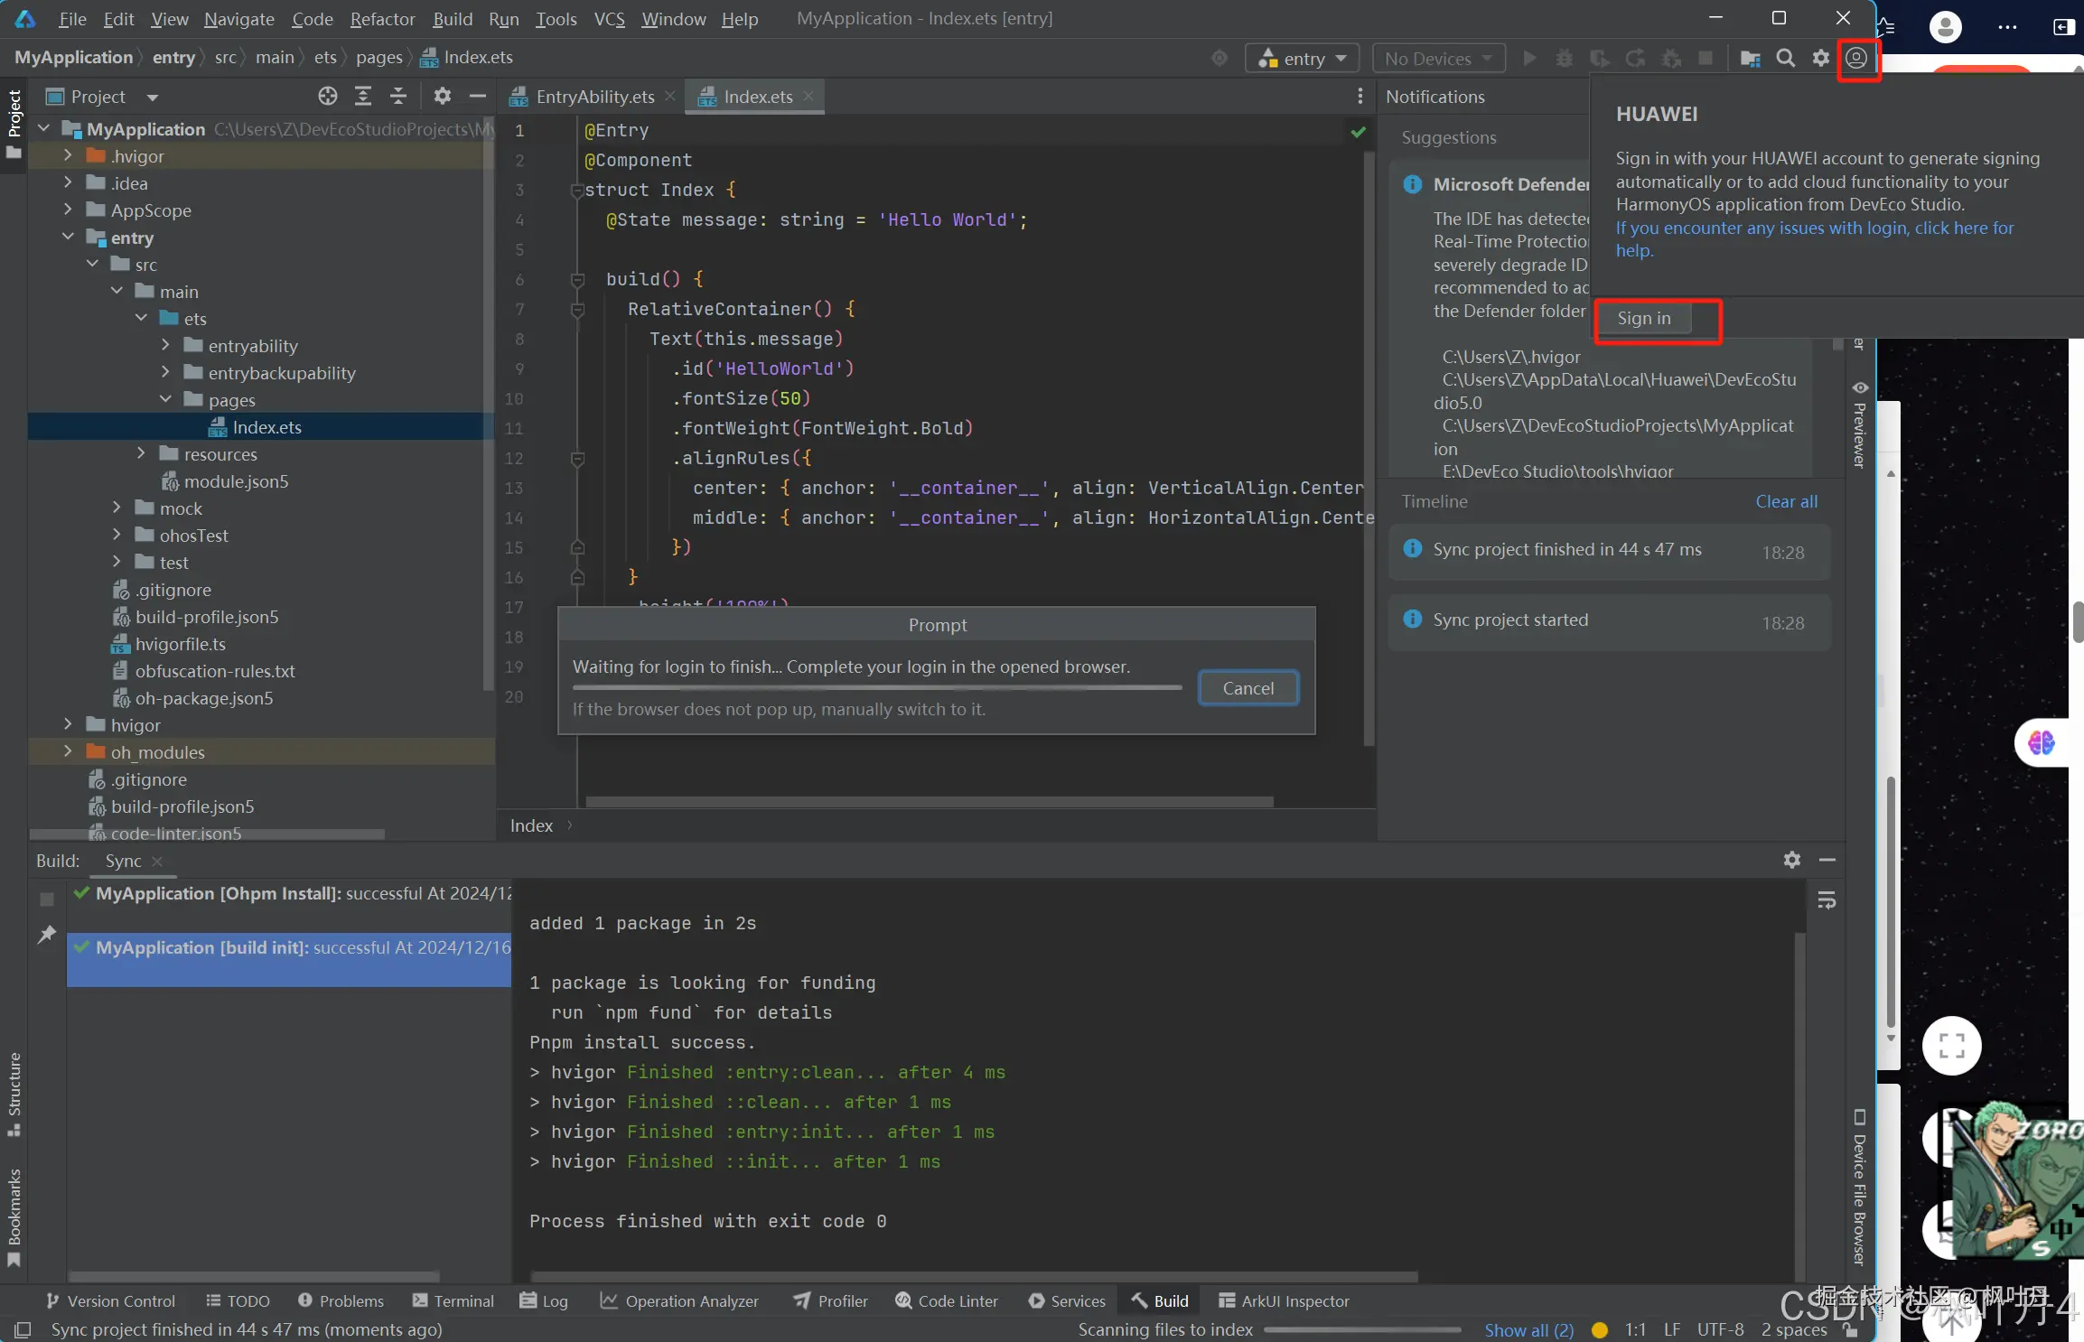Open the settings gear in main toolbar
The height and width of the screenshot is (1342, 2084).
[1820, 59]
